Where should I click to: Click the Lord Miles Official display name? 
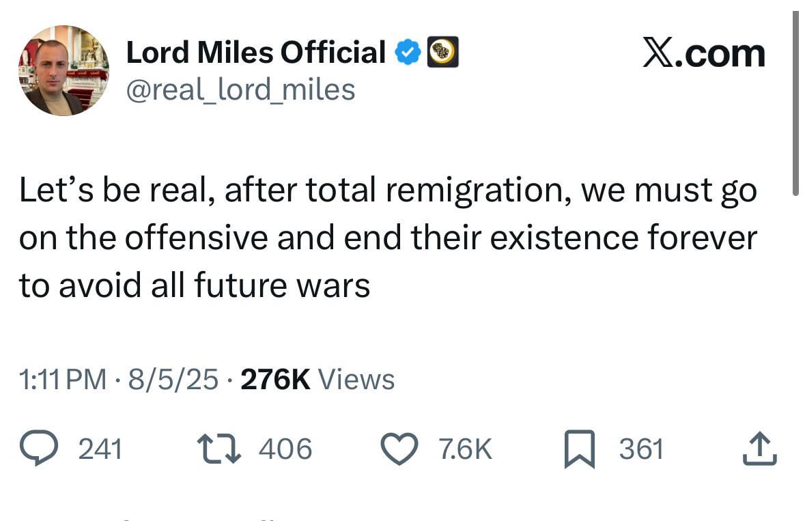tap(255, 53)
